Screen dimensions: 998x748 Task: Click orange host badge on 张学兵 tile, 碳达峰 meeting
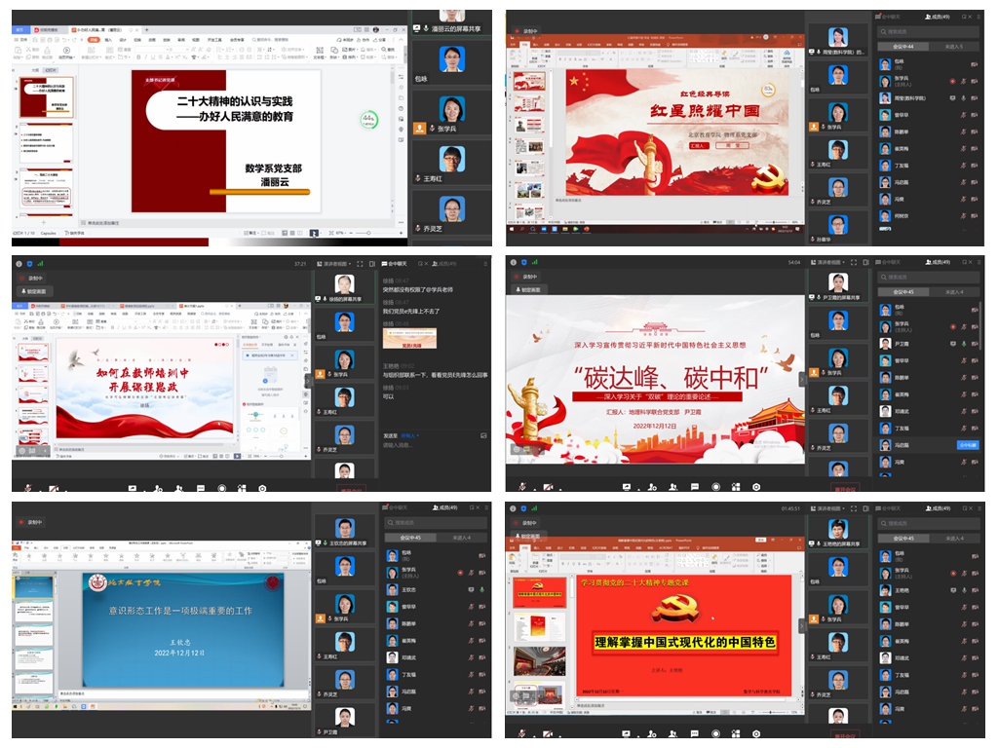click(x=814, y=373)
